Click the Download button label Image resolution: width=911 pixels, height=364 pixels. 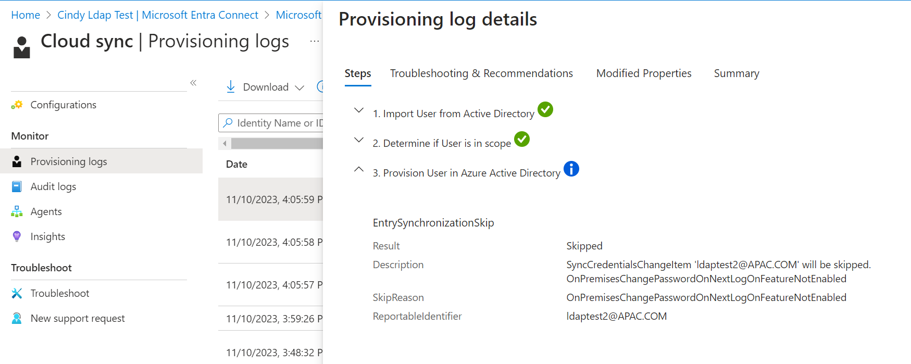pyautogui.click(x=266, y=87)
